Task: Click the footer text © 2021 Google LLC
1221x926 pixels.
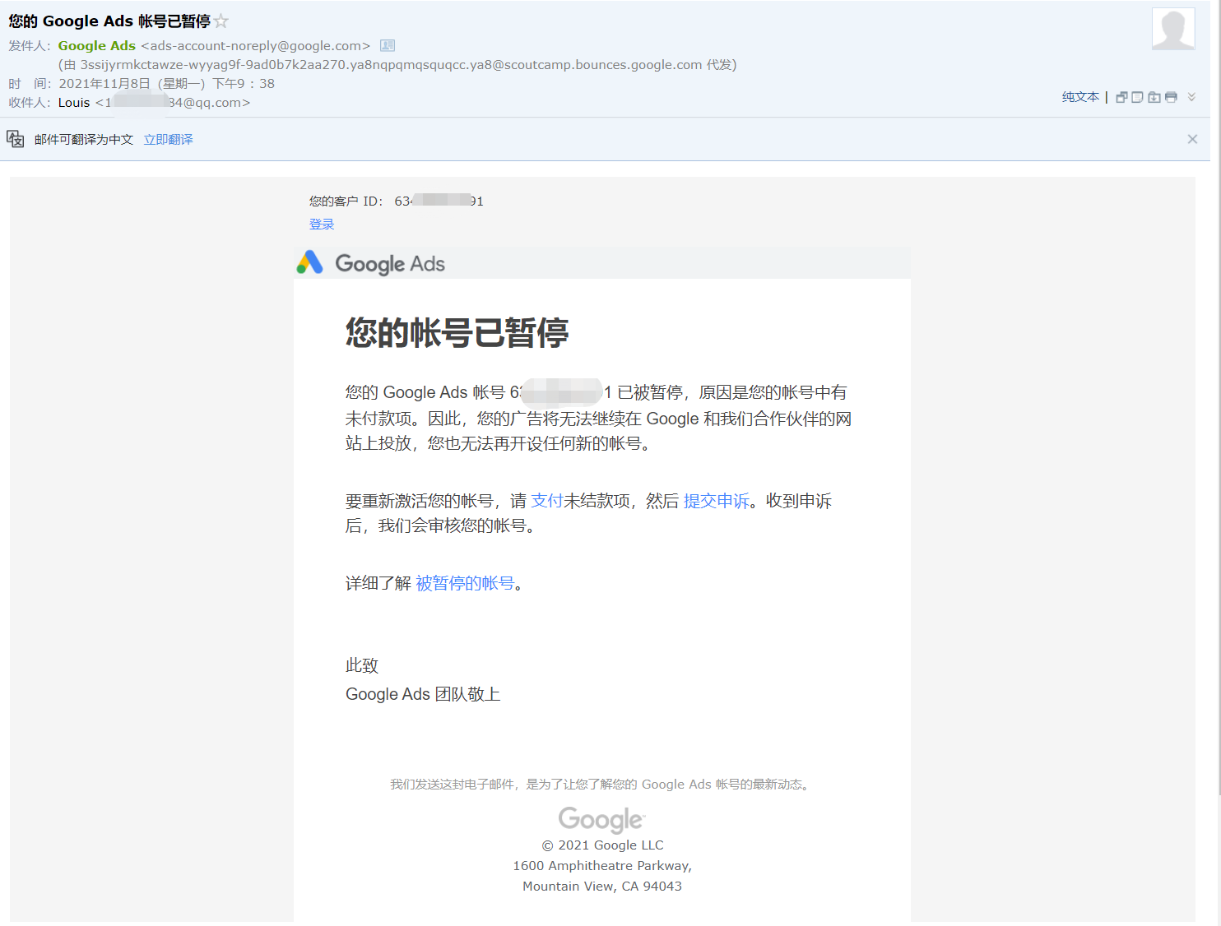Action: [602, 845]
